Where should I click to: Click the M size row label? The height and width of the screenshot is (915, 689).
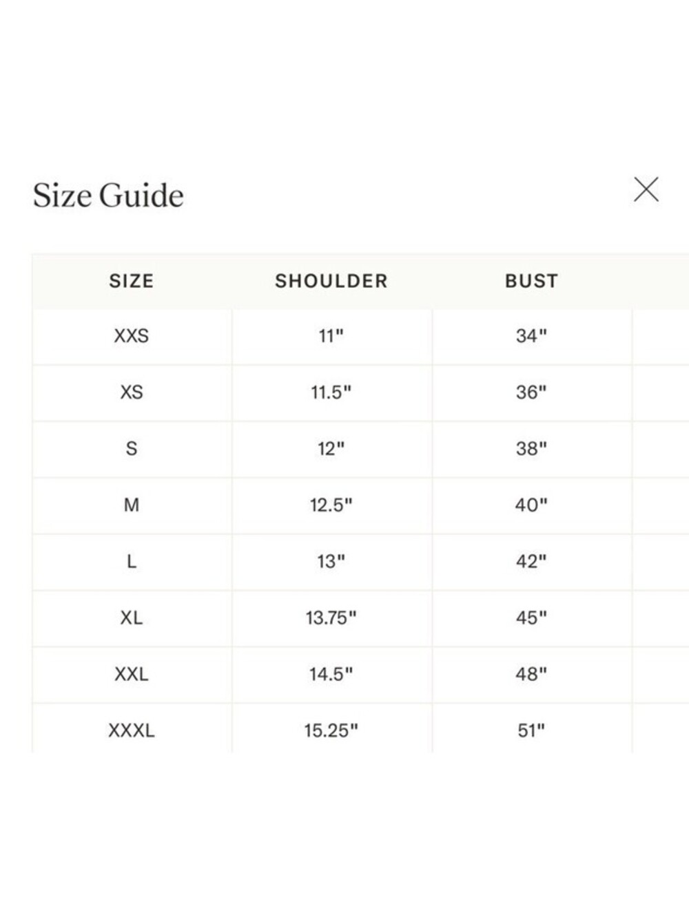click(x=132, y=505)
